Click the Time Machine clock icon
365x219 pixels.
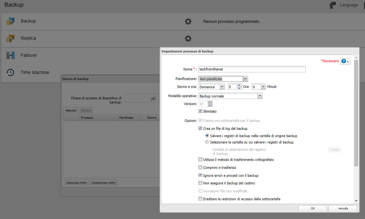click(10, 72)
